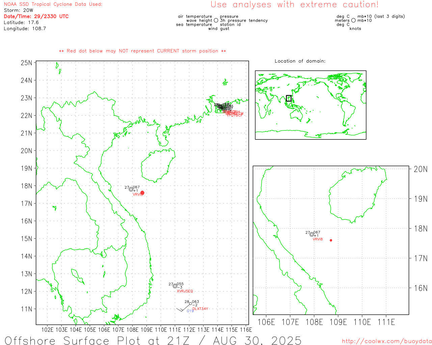Click '19N' label on inset map axis
This screenshot has width=432, height=345.
(x=421, y=199)
